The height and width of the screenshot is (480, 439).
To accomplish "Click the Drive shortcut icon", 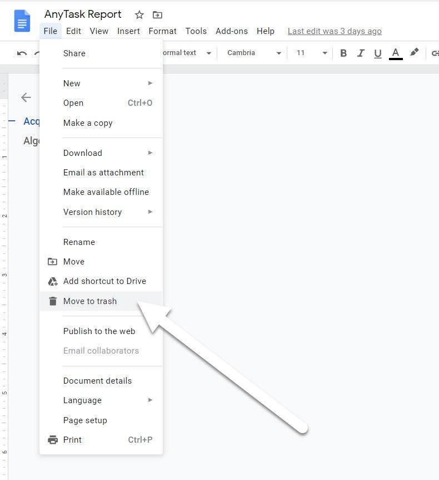I will (x=53, y=281).
